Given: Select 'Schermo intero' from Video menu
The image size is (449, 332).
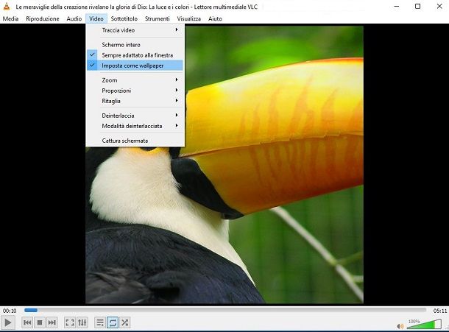Looking at the screenshot, I should point(121,45).
